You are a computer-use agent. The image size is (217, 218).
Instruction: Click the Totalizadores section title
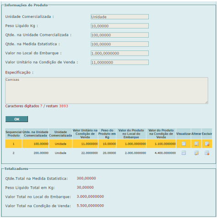click(x=16, y=168)
